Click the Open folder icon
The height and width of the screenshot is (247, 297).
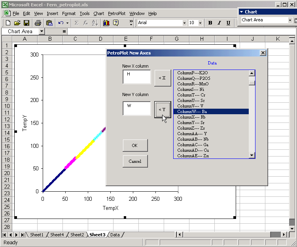pyautogui.click(x=17, y=23)
